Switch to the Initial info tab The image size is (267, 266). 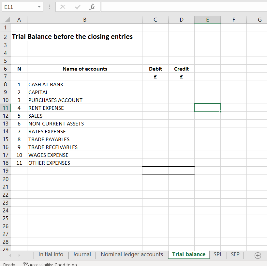point(51,254)
